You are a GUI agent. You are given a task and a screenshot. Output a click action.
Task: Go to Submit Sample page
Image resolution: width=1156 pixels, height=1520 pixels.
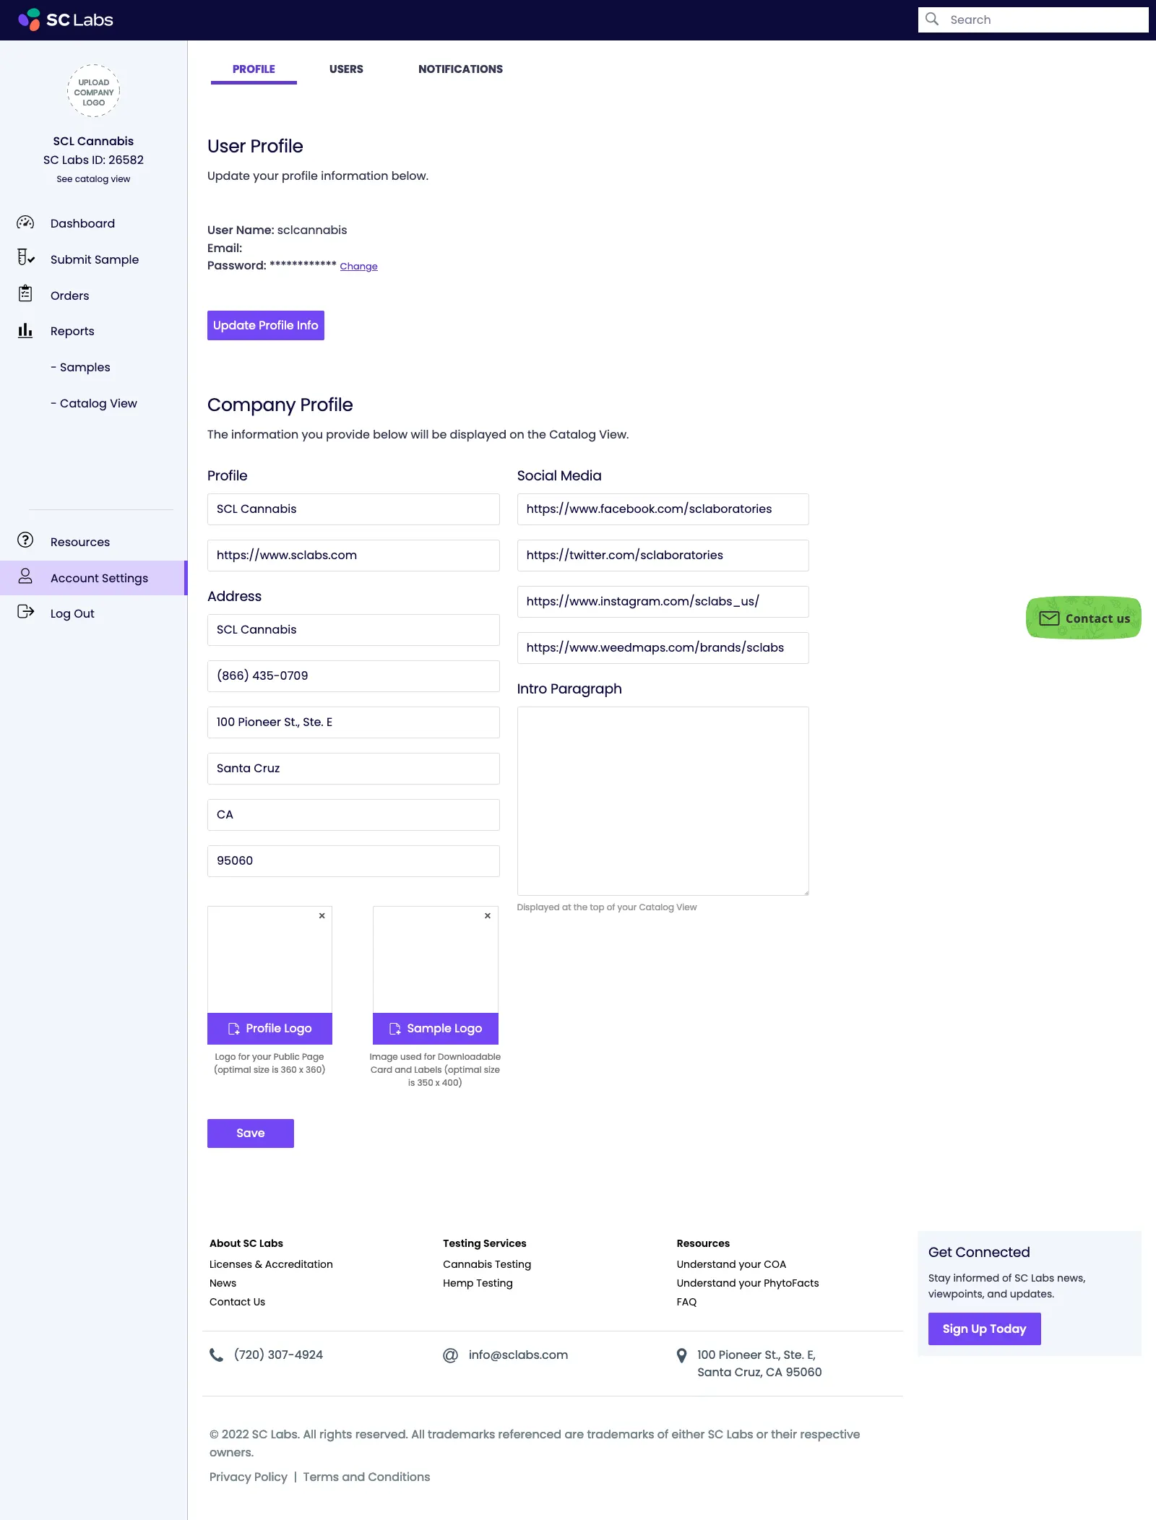(95, 259)
